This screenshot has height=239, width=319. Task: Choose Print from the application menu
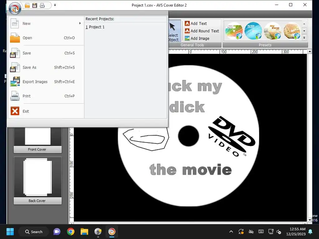pos(46,96)
